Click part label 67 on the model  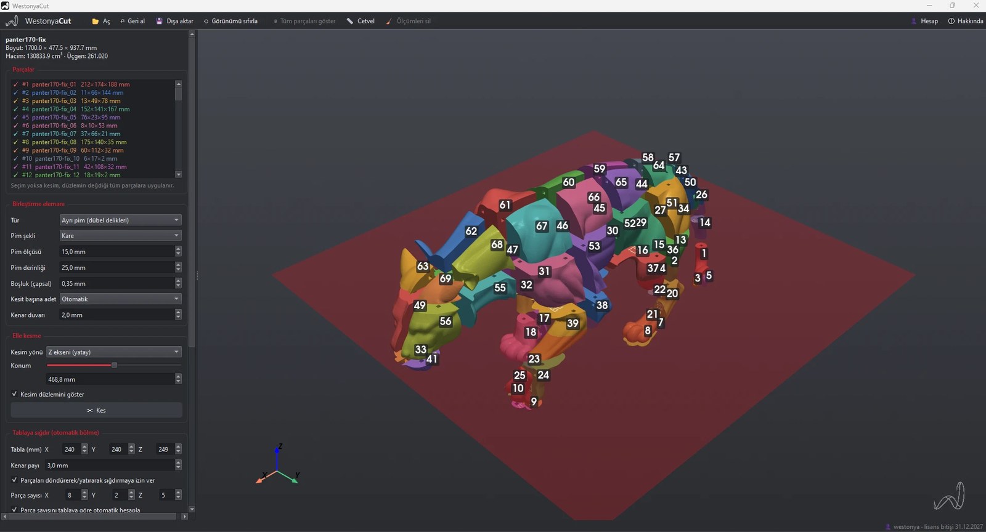click(x=542, y=226)
